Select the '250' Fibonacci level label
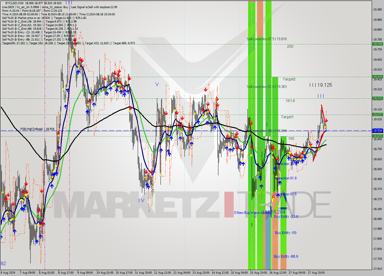The image size is (384, 276). [290, 46]
